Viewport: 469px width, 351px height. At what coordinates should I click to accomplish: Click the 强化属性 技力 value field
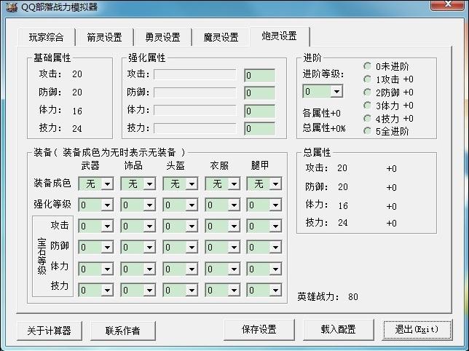tap(259, 129)
